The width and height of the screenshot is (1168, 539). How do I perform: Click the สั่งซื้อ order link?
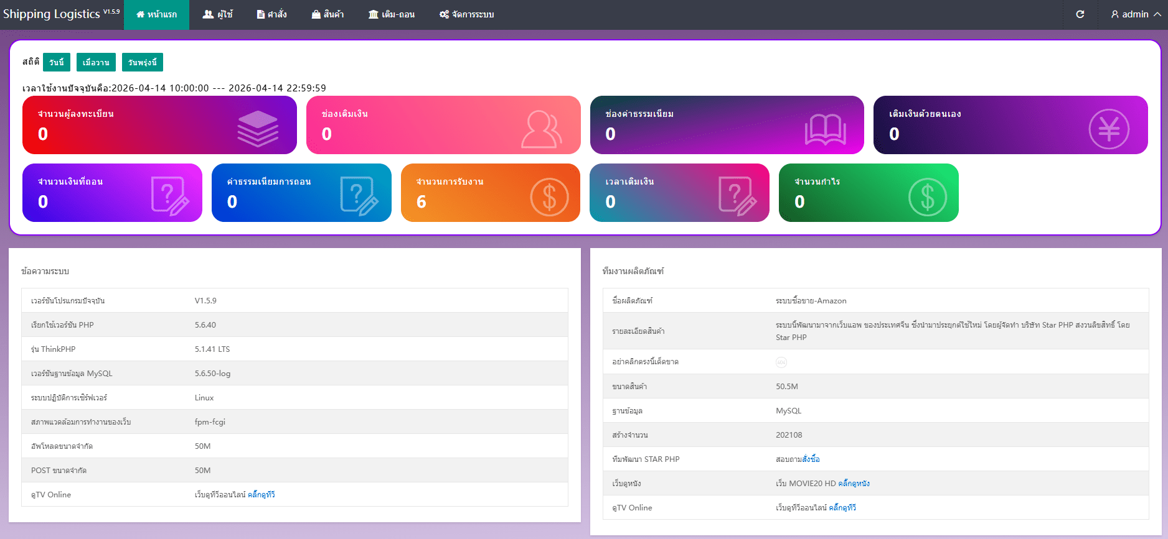[811, 459]
